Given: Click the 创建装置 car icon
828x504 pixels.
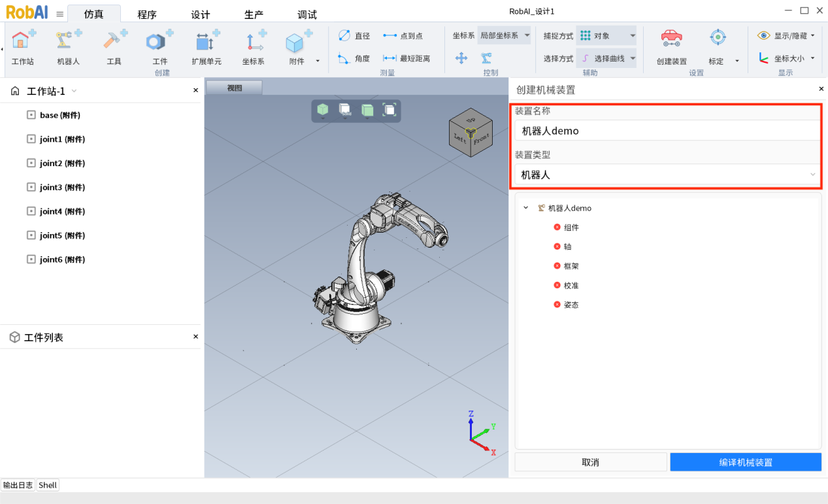Looking at the screenshot, I should pyautogui.click(x=671, y=38).
